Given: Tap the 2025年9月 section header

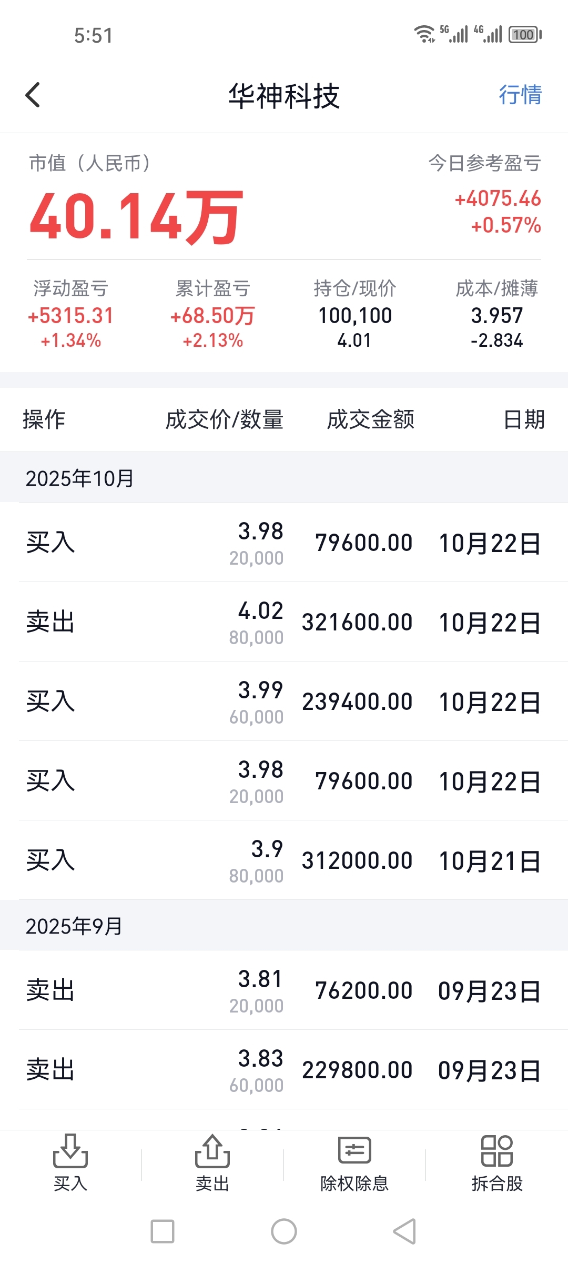Looking at the screenshot, I should [74, 926].
